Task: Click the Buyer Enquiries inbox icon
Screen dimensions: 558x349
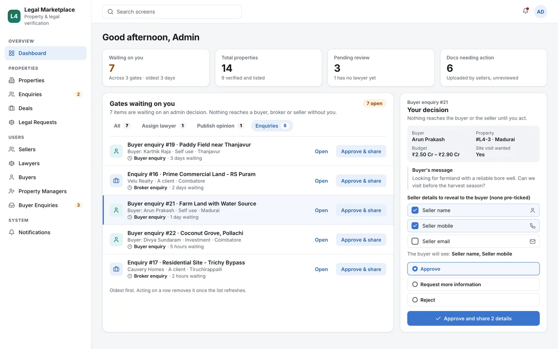Action: tap(12, 205)
